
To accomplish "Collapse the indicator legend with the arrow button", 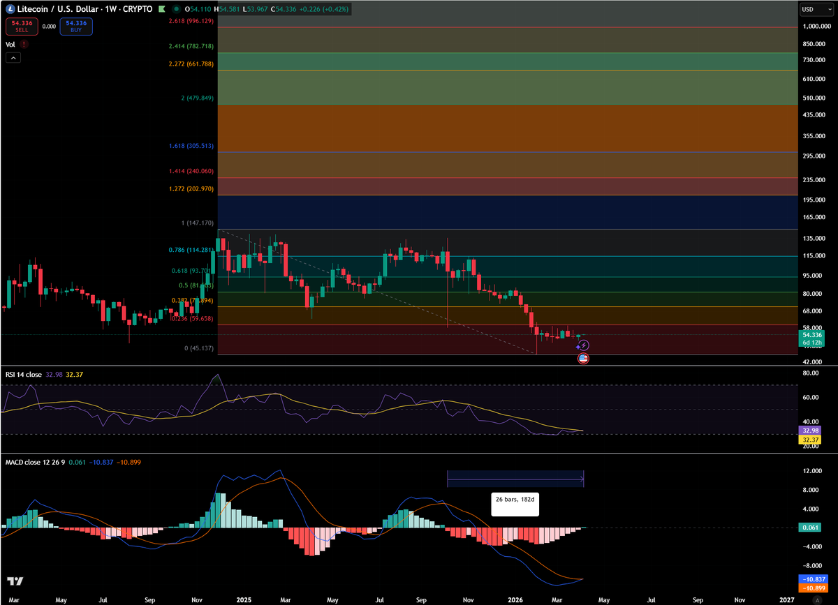I will [x=13, y=59].
